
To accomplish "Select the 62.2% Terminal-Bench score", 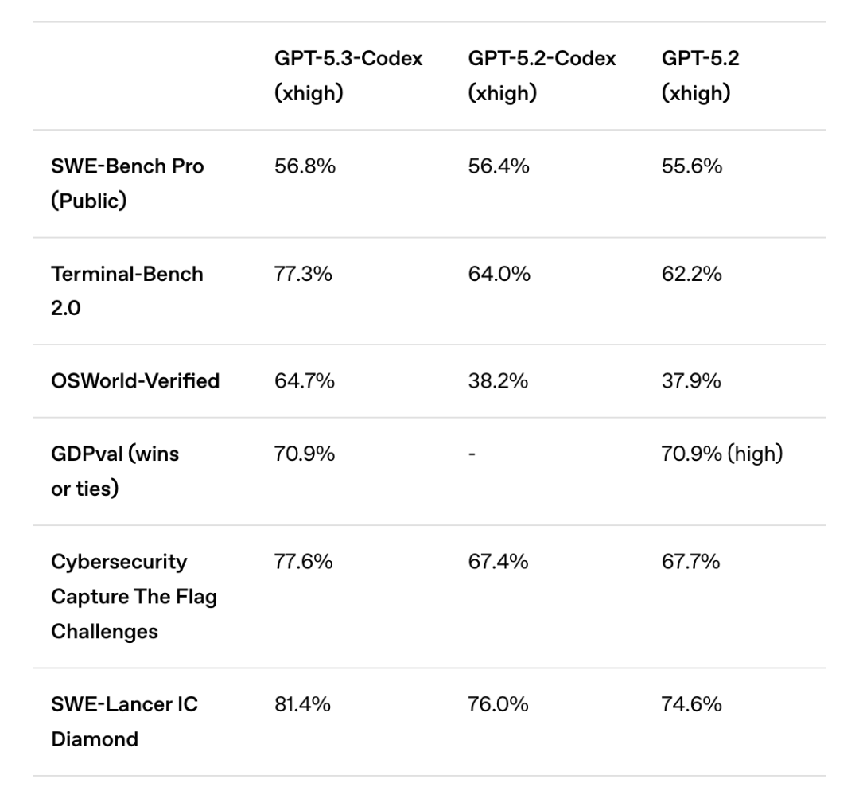I will pyautogui.click(x=692, y=274).
